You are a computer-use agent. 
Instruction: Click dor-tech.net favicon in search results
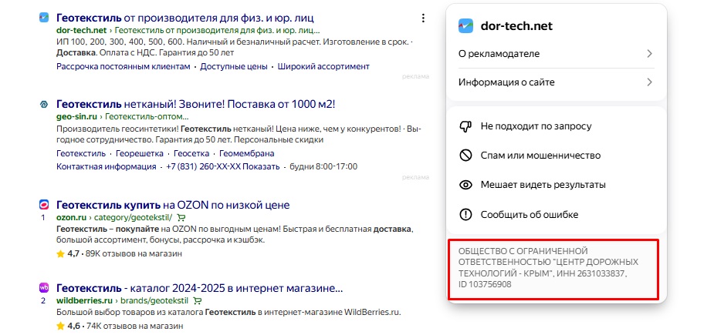pyautogui.click(x=44, y=18)
